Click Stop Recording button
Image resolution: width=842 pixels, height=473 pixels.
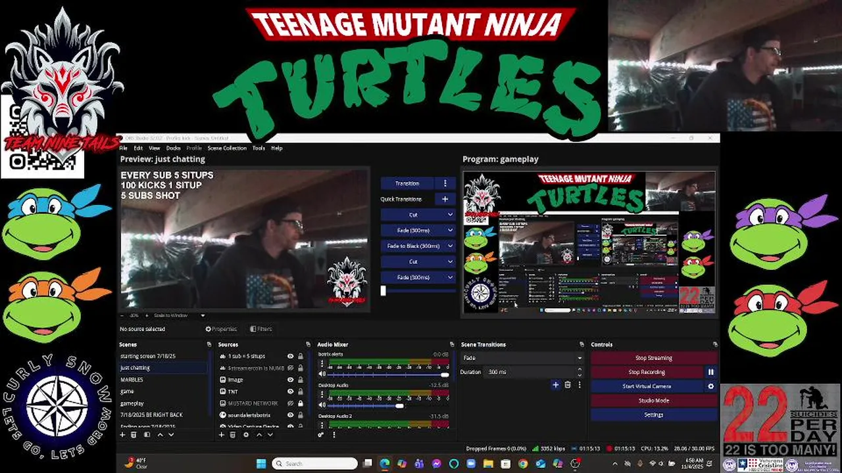point(647,372)
